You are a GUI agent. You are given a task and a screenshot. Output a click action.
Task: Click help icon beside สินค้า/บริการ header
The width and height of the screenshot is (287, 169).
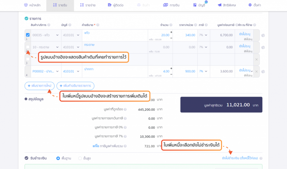pyautogui.click(x=49, y=25)
